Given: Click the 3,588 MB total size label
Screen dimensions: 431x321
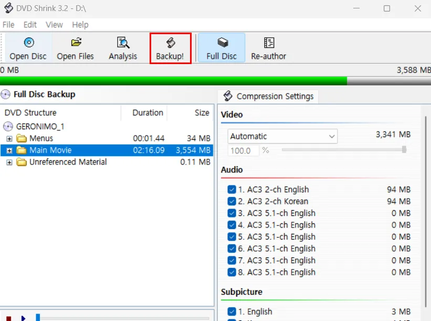Looking at the screenshot, I should click(x=414, y=70).
